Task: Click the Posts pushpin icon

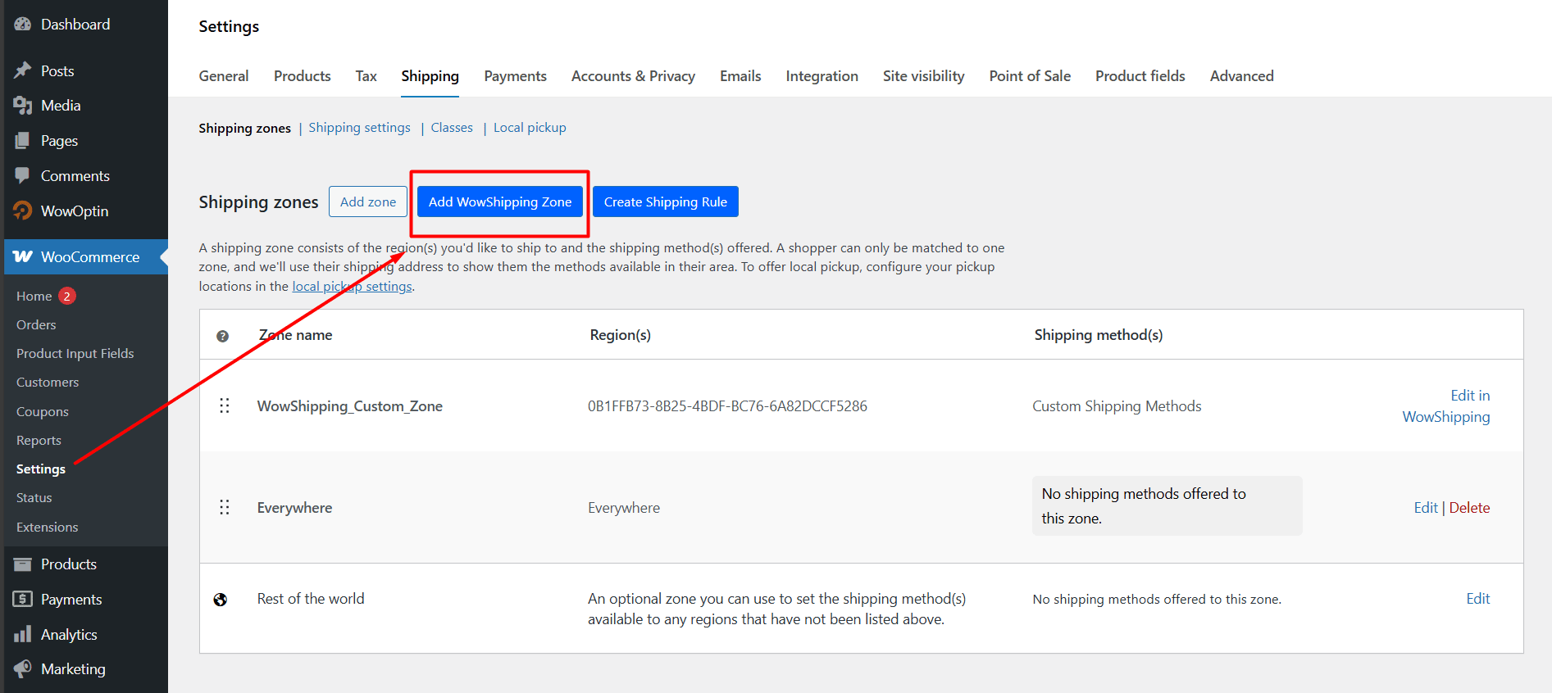Action: (22, 70)
